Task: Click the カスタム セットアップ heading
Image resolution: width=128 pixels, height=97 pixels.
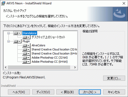Action: (x=15, y=11)
